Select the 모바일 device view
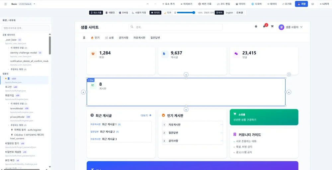332x170 pixels. point(124,13)
